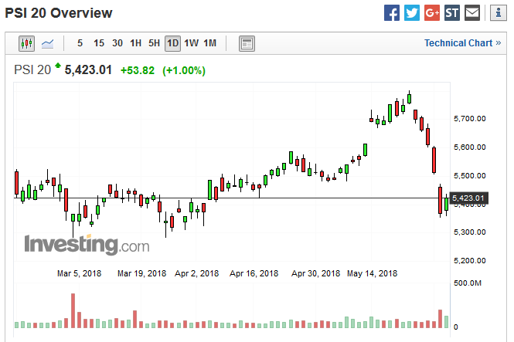Click the 5,300.00 axis label

pyautogui.click(x=469, y=232)
